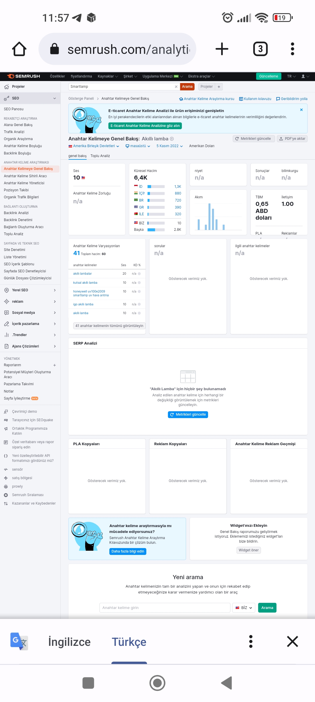315x702 pixels.
Task: Open the Kaynaklar top menu
Action: (x=108, y=76)
